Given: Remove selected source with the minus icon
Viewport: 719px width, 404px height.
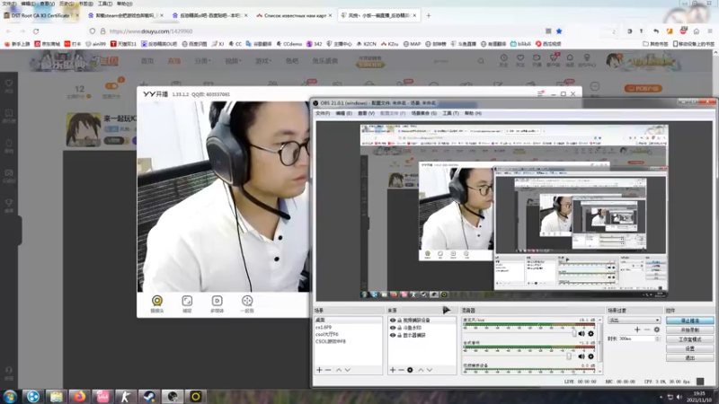Looking at the screenshot, I should pos(401,370).
